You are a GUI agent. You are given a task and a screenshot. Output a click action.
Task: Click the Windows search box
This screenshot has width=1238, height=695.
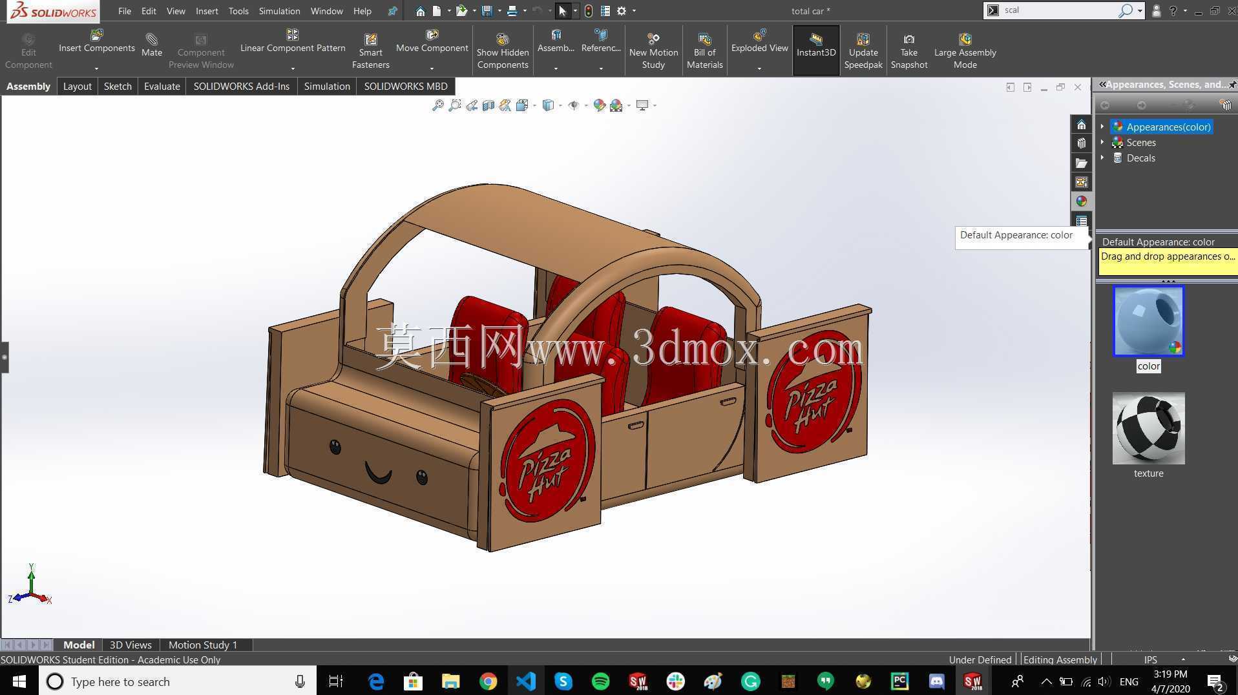click(x=178, y=681)
